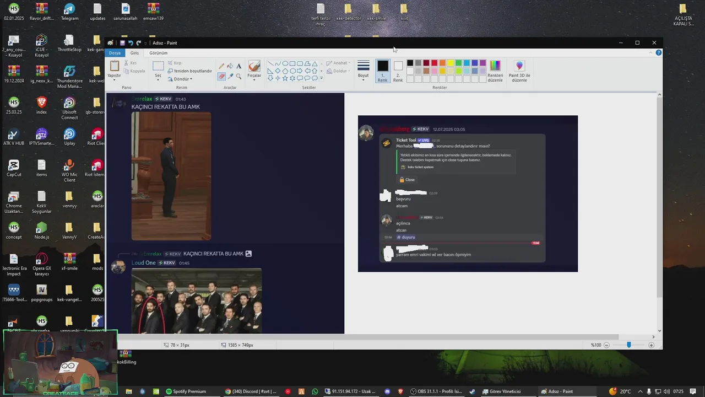Pick the green color swatch
705x397 pixels.
458,63
